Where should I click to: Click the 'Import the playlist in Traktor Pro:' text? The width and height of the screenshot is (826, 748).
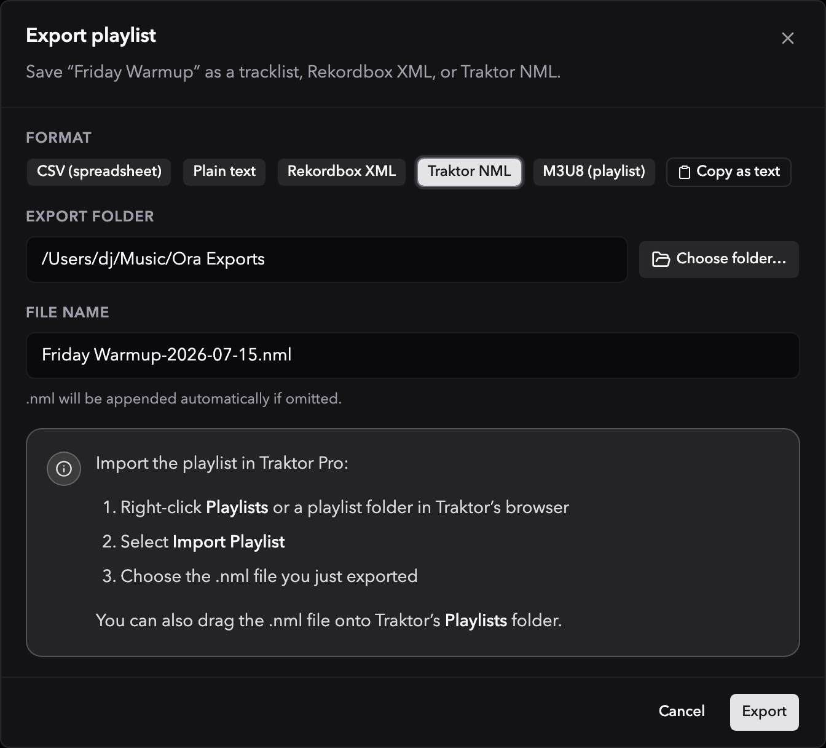222,463
